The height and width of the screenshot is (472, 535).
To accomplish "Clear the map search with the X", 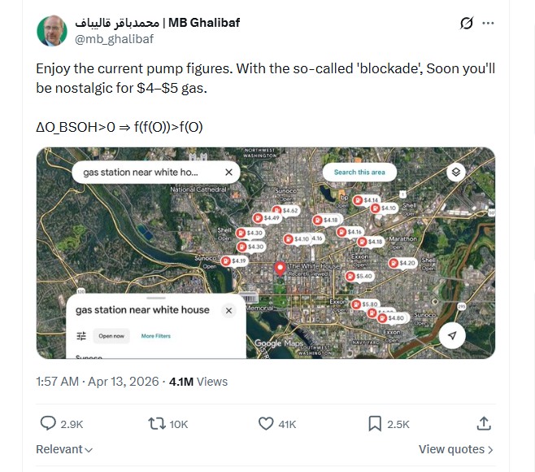I will [228, 173].
